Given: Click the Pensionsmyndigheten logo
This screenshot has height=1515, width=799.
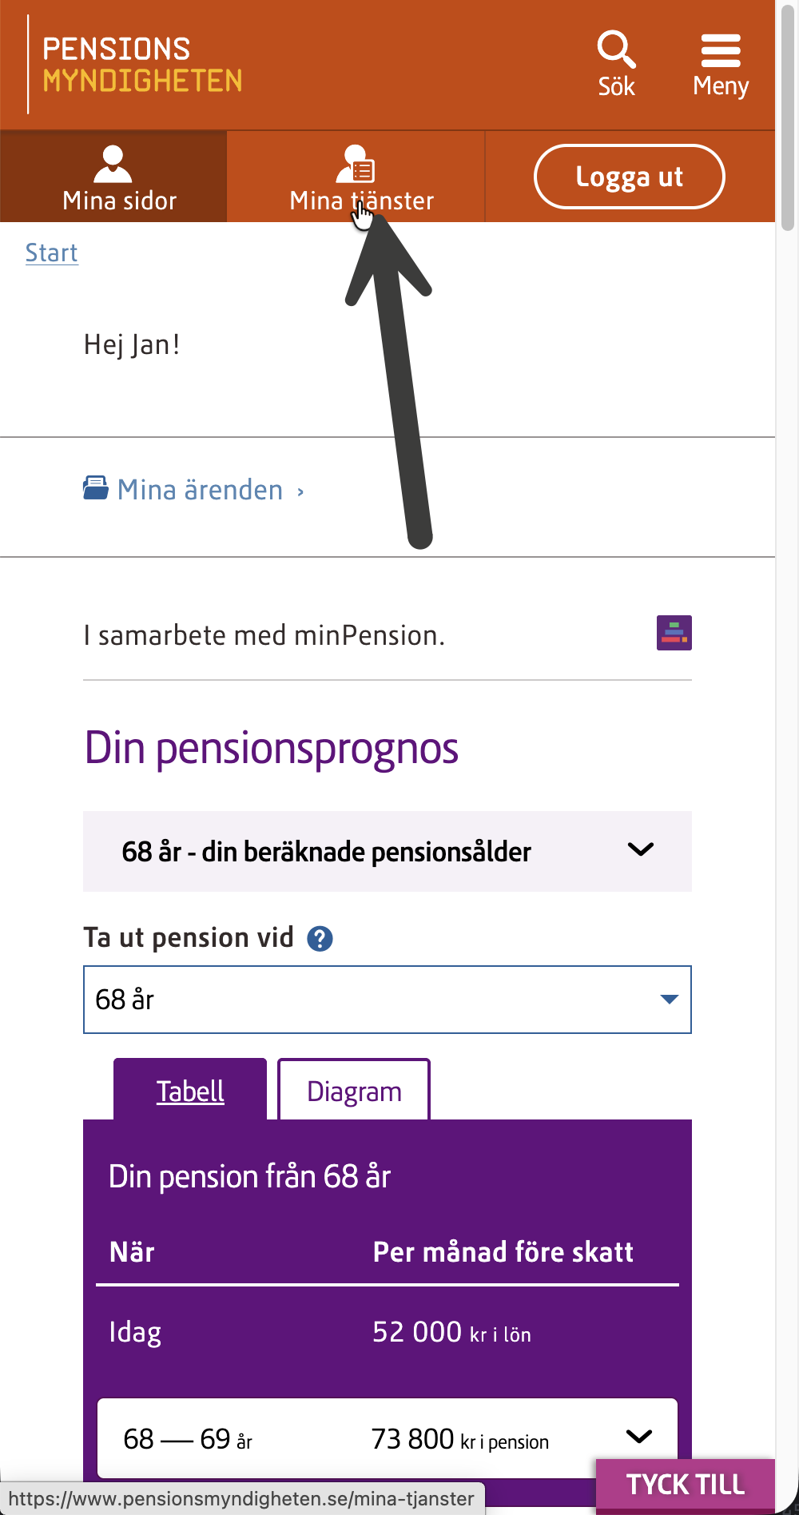Looking at the screenshot, I should (141, 65).
